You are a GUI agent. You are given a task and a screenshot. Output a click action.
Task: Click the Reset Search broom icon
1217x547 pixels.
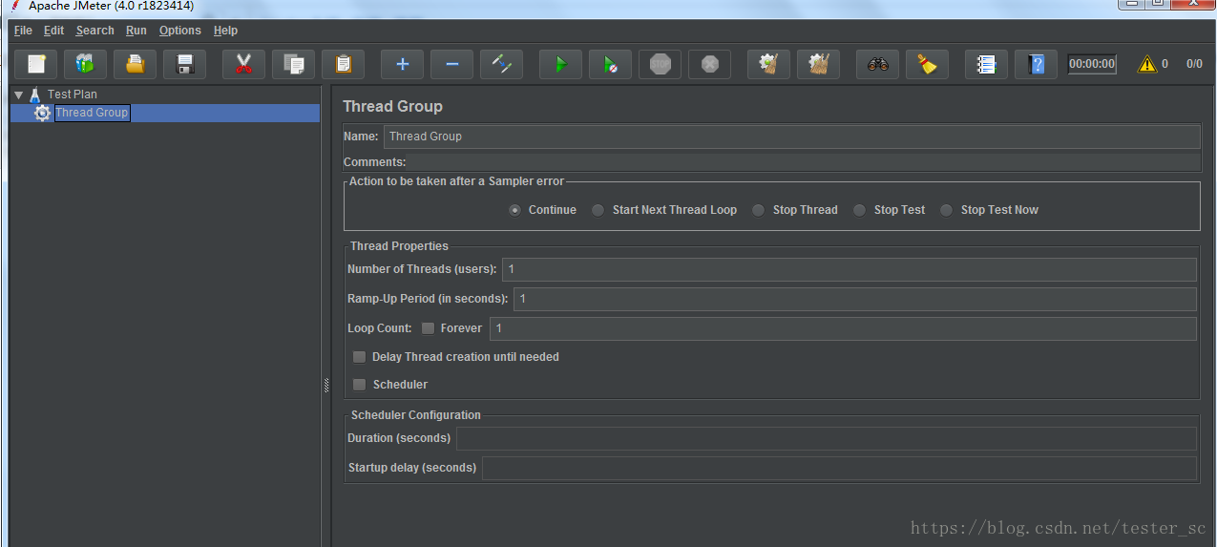(x=928, y=64)
